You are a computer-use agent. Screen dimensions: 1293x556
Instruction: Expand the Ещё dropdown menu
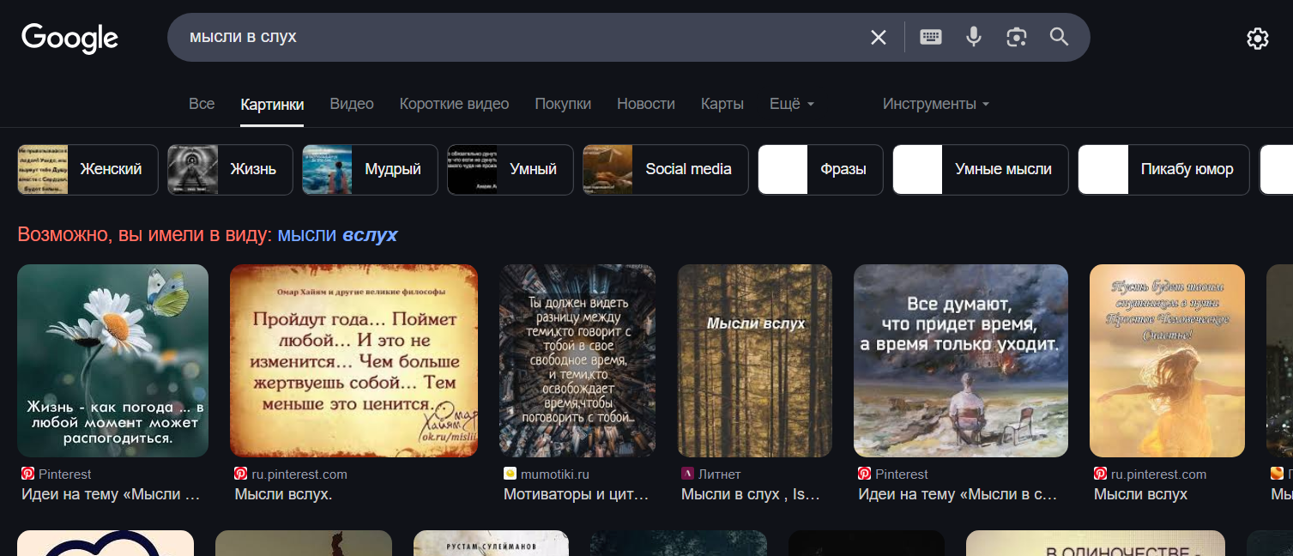click(x=791, y=104)
